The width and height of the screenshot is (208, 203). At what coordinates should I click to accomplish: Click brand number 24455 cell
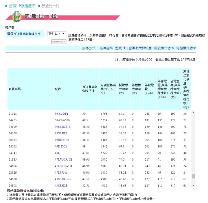coord(13,120)
